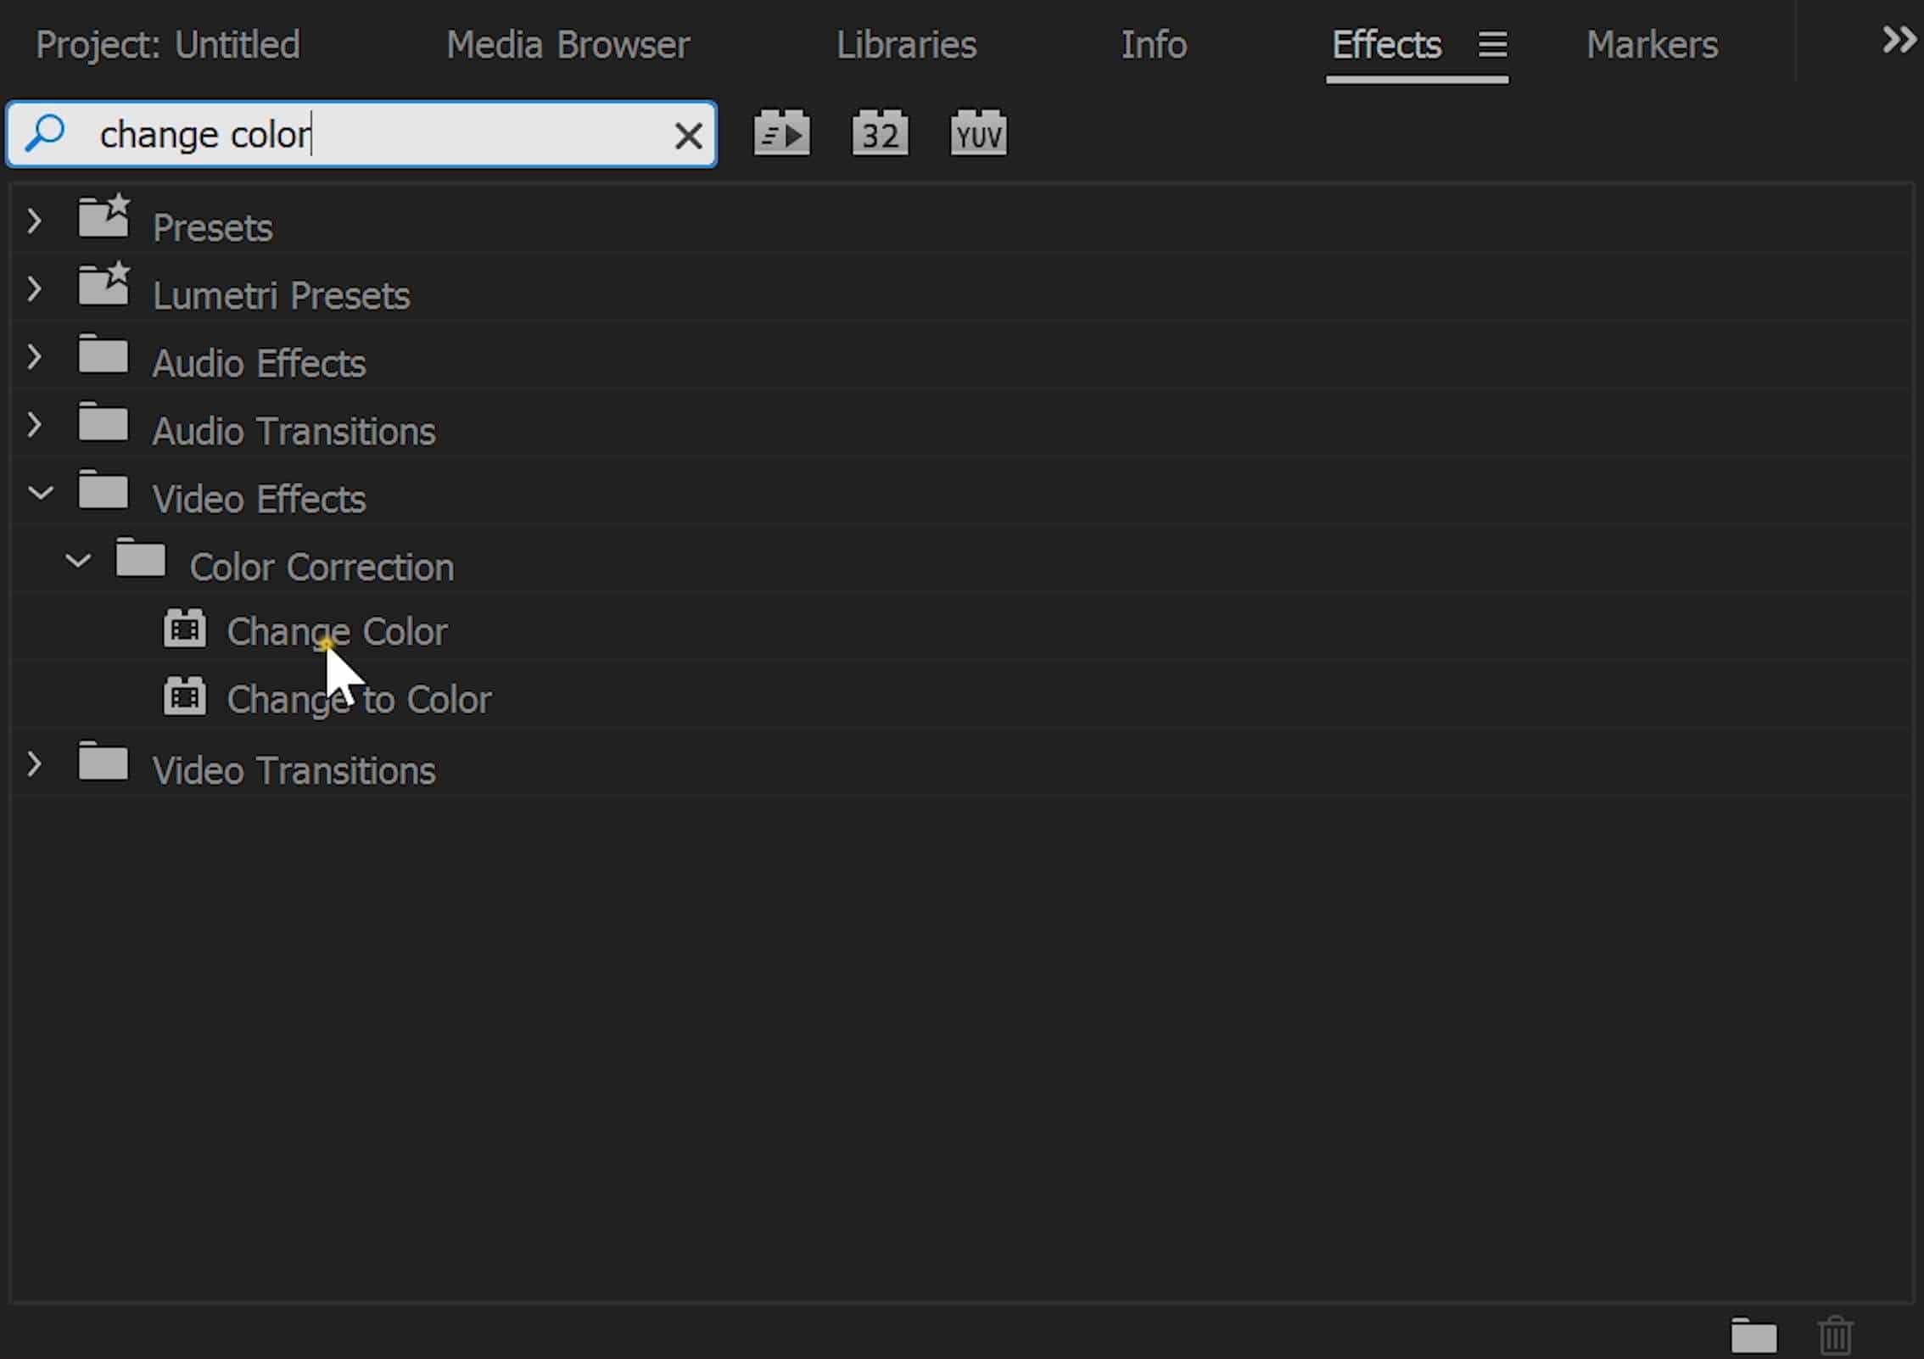Select the Change to Color effect
Viewport: 1924px width, 1359px height.
(359, 700)
